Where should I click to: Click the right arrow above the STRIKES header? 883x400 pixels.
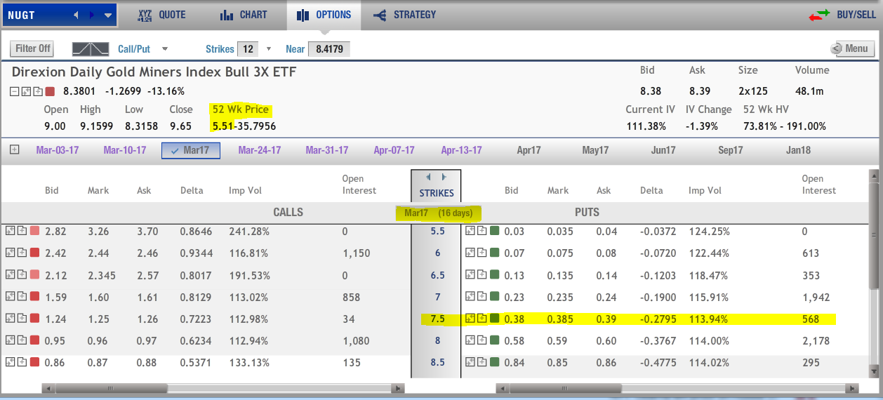tap(444, 178)
